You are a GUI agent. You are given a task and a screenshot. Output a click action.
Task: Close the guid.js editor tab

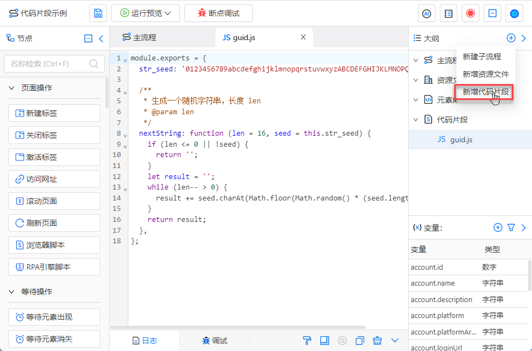pyautogui.click(x=303, y=37)
